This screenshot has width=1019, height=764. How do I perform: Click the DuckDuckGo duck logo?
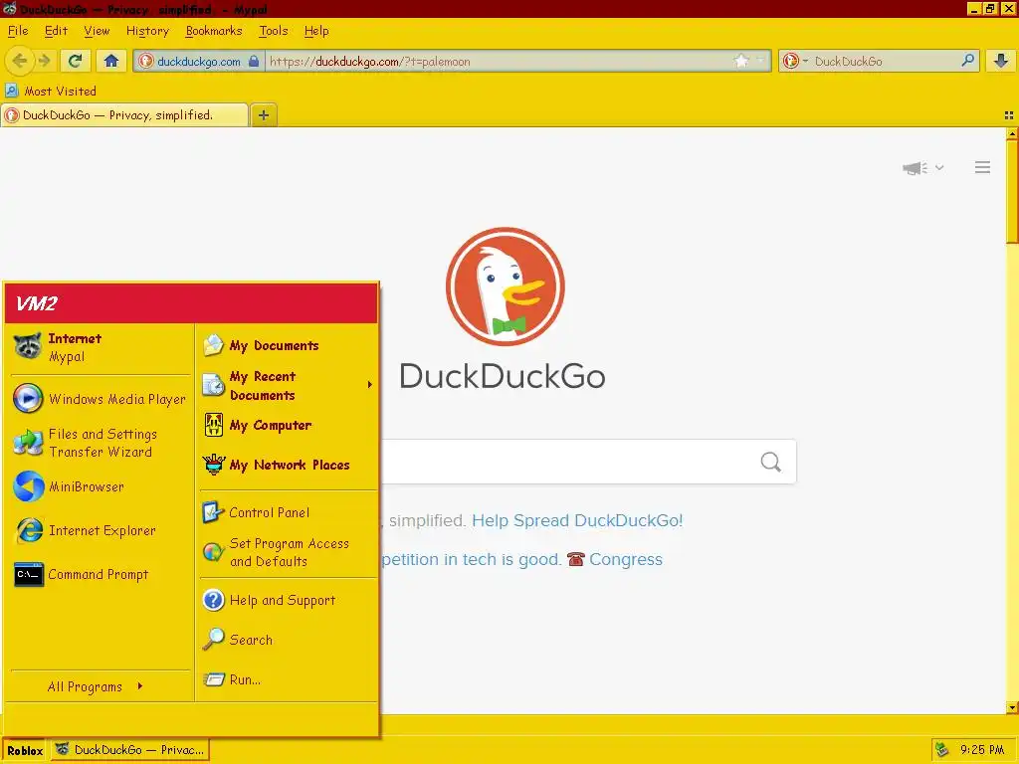point(505,286)
